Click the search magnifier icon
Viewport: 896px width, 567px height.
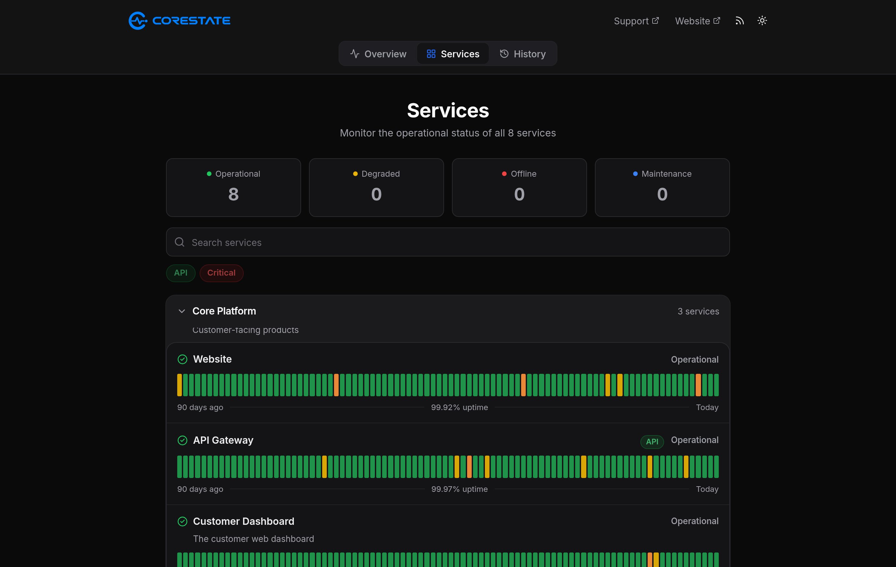click(180, 242)
